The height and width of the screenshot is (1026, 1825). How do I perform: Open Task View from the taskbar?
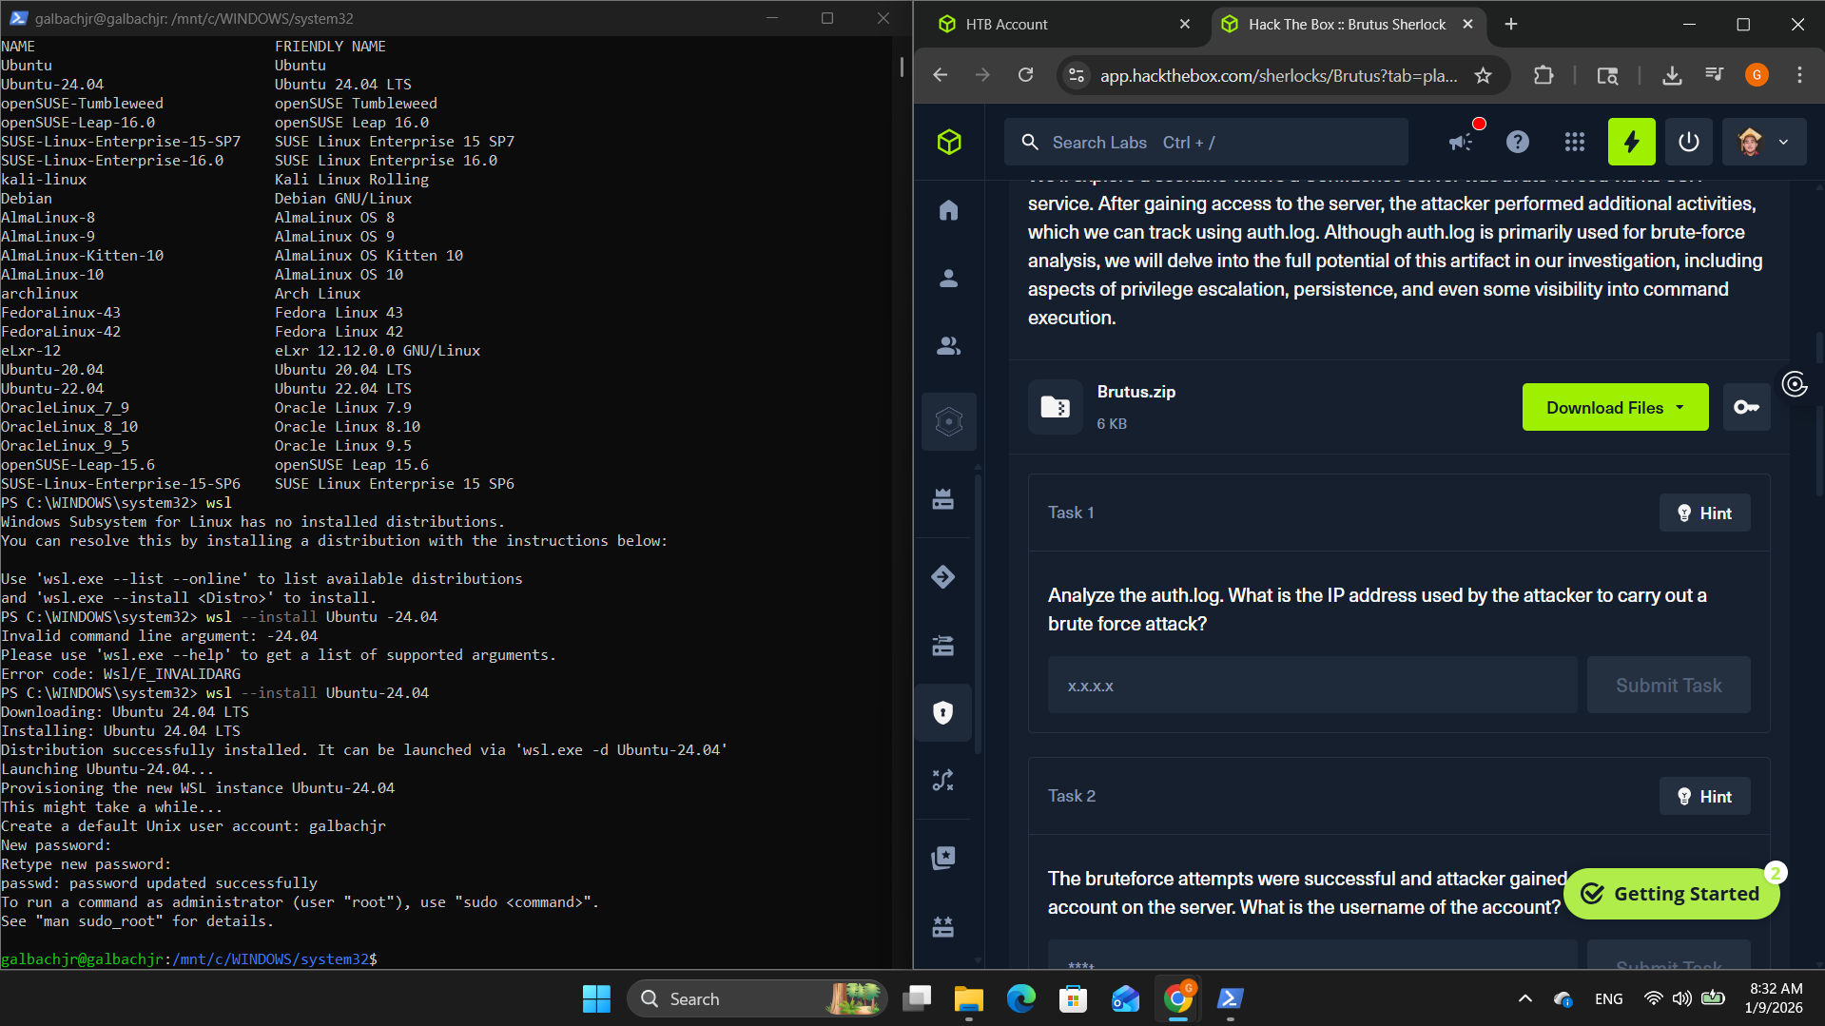(x=917, y=998)
